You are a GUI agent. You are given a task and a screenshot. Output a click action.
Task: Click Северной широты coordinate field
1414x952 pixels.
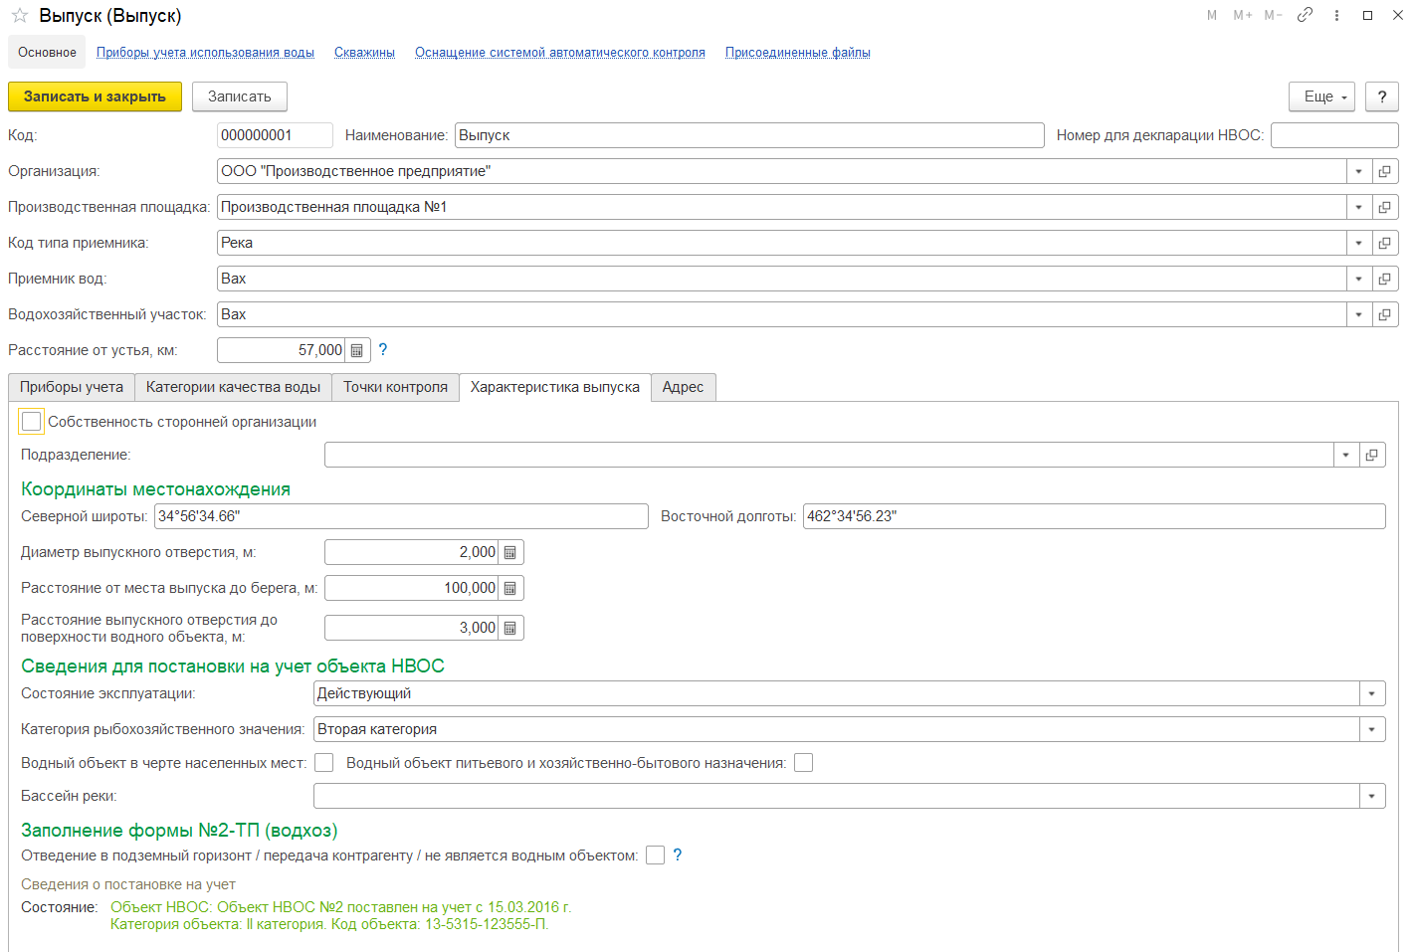(x=401, y=516)
